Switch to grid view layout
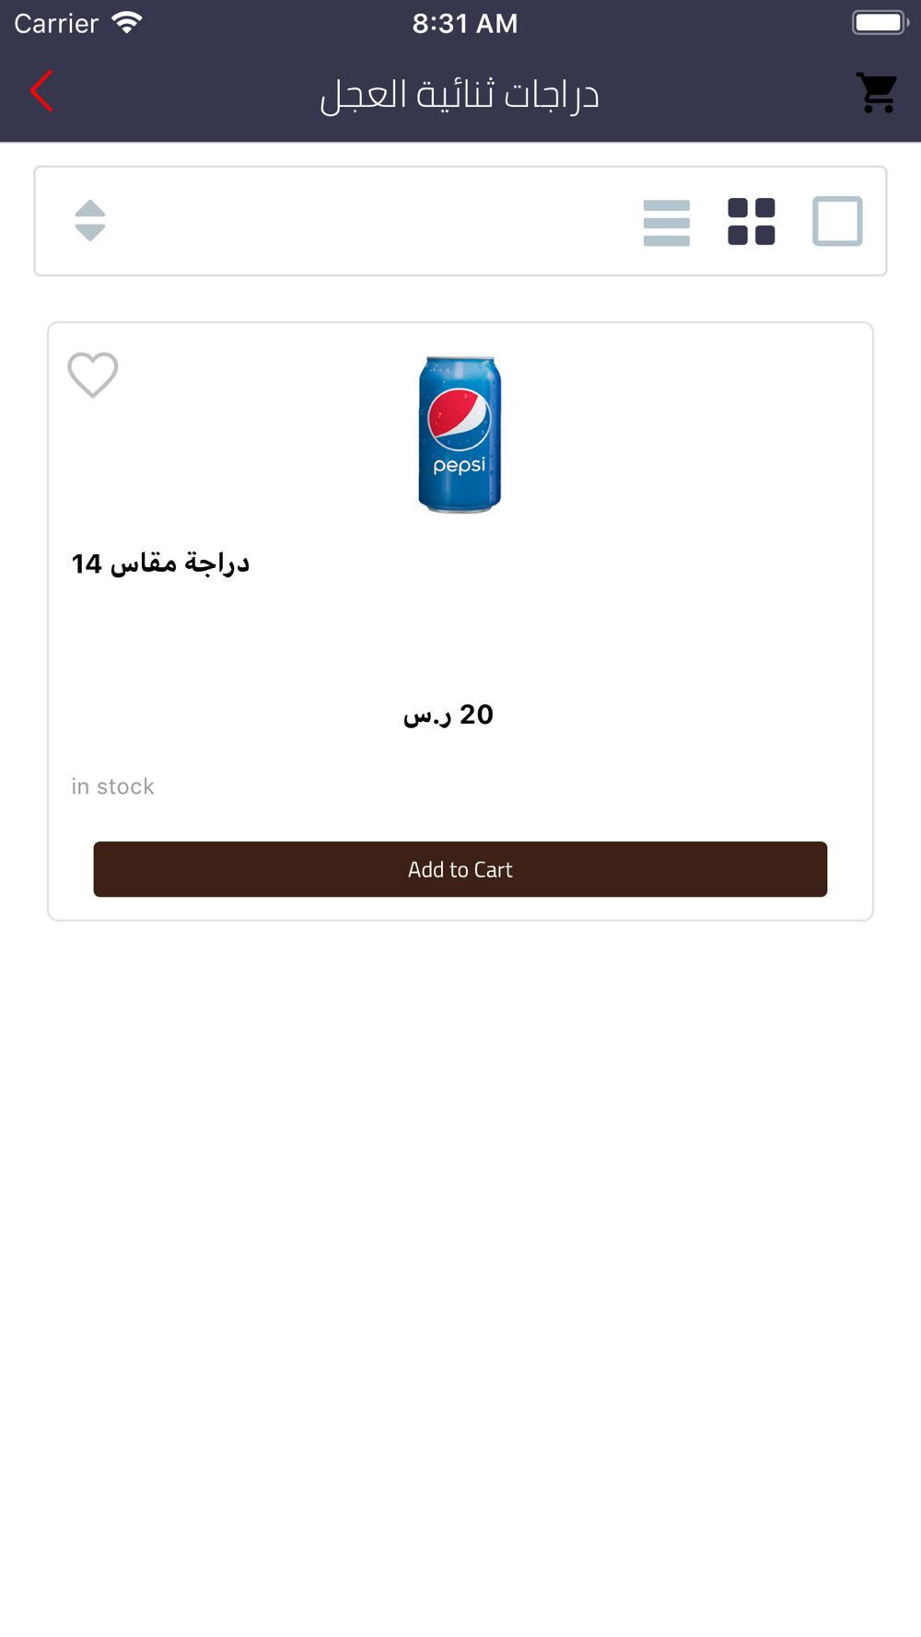Image resolution: width=921 pixels, height=1637 pixels. pyautogui.click(x=751, y=222)
